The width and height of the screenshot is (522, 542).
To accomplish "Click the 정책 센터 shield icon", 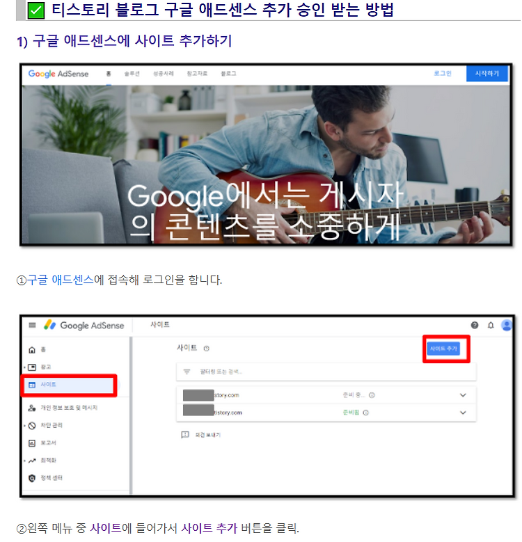I will [32, 478].
